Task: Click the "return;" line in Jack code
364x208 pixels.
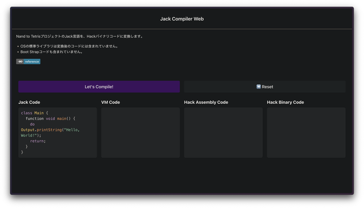Action: coord(38,141)
